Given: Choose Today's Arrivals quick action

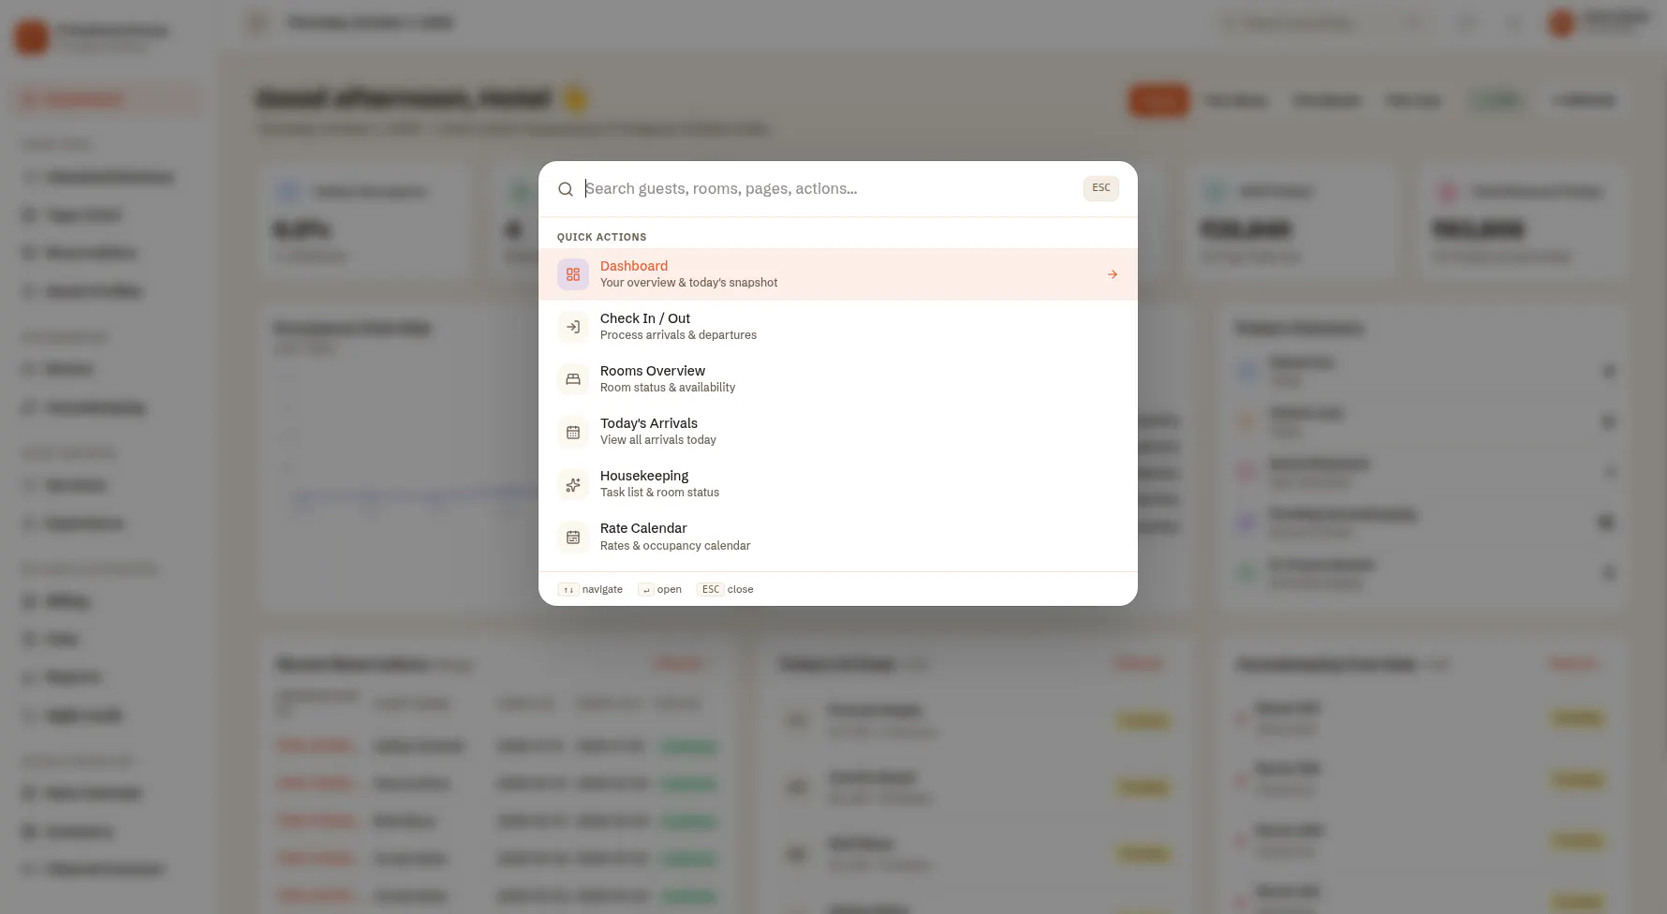Looking at the screenshot, I should point(838,432).
